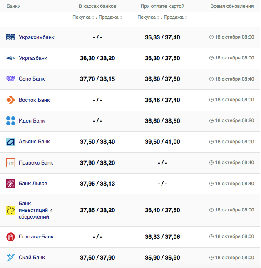Click the Банки column header
Viewport: 261px width, 268px height.
[x=14, y=7]
